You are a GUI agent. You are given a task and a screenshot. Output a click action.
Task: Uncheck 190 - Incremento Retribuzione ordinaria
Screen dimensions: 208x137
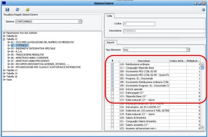tap(112, 82)
